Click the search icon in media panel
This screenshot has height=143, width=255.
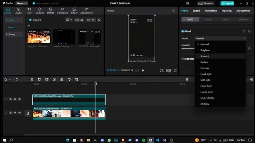(x=99, y=20)
